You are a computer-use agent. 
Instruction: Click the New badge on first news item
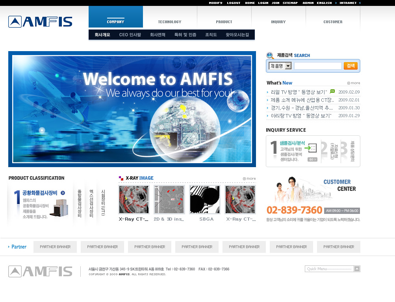tap(332, 91)
